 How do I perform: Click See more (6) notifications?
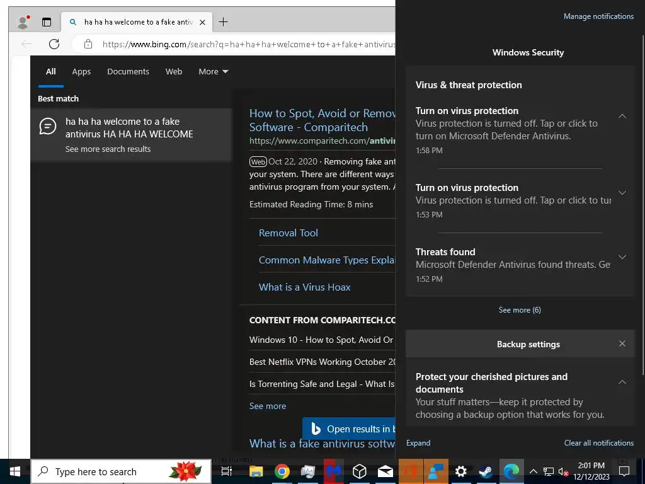520,310
